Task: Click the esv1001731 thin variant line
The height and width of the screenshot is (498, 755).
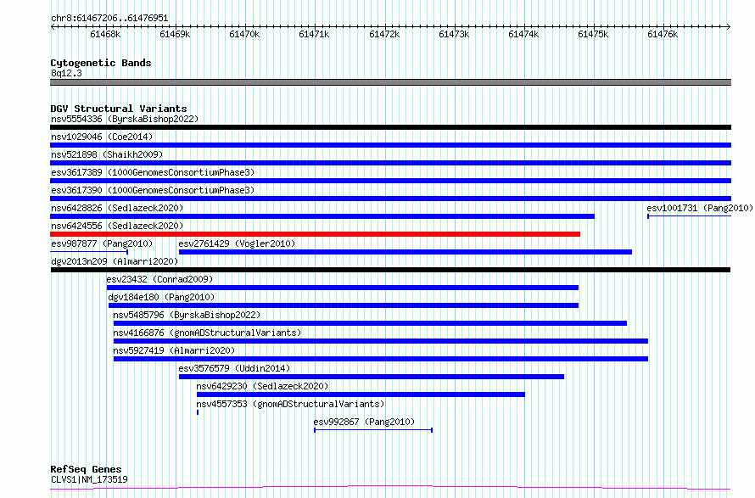Action: pyautogui.click(x=689, y=216)
